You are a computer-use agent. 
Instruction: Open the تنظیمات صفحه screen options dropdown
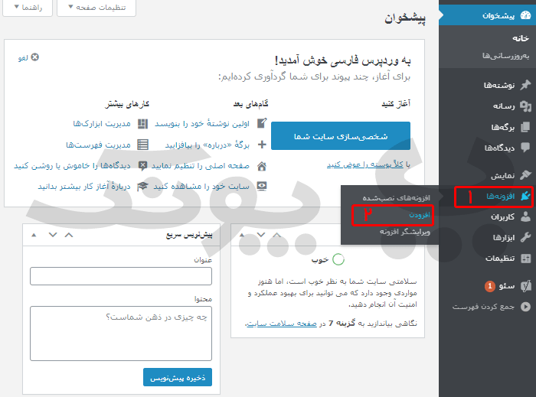pos(96,8)
